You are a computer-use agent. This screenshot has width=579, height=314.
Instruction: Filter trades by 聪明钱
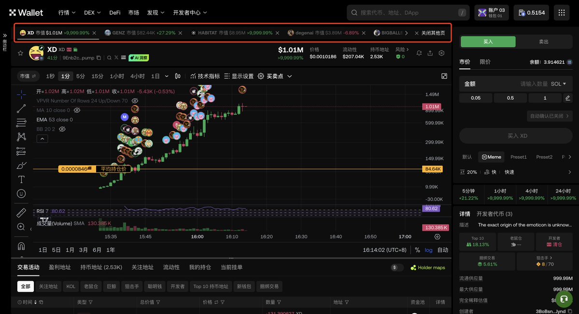point(155,287)
